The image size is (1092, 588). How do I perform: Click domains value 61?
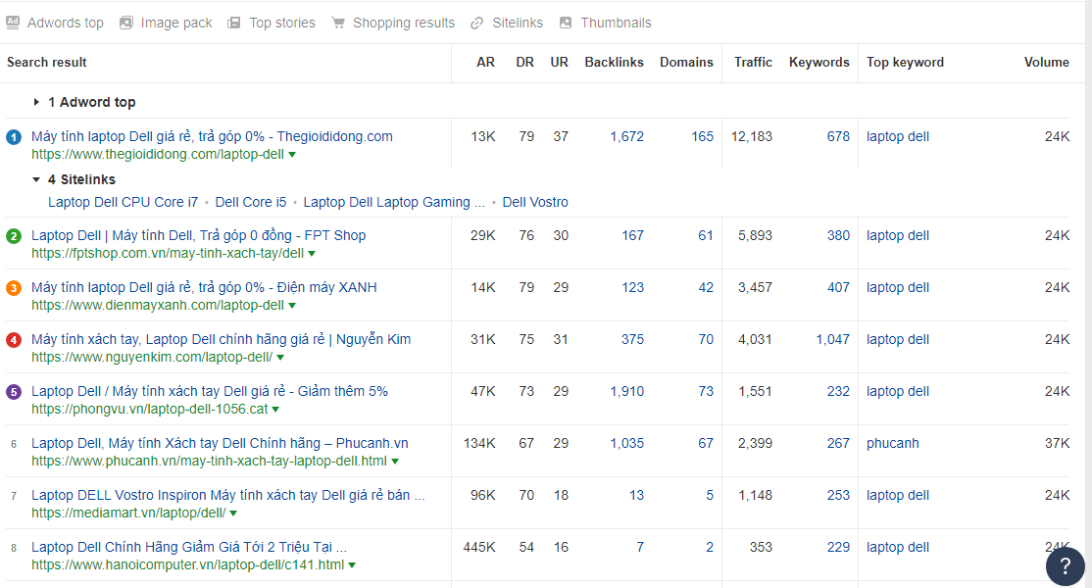click(x=706, y=235)
